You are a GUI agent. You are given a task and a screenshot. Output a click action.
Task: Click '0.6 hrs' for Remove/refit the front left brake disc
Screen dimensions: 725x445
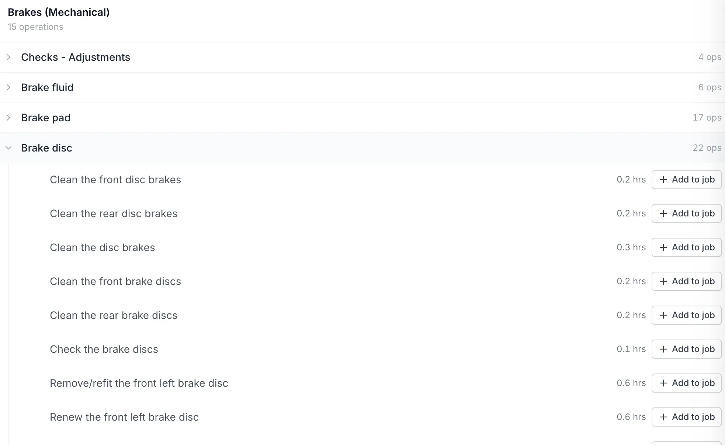631,383
